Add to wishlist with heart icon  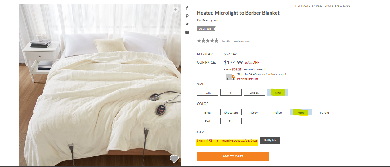point(174,159)
